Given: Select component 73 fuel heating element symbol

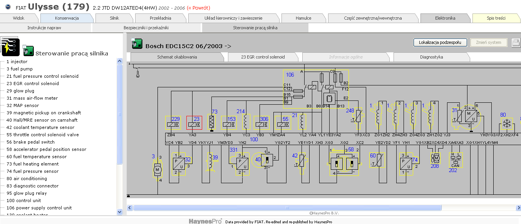Looking at the screenshot, I should click(211, 122).
